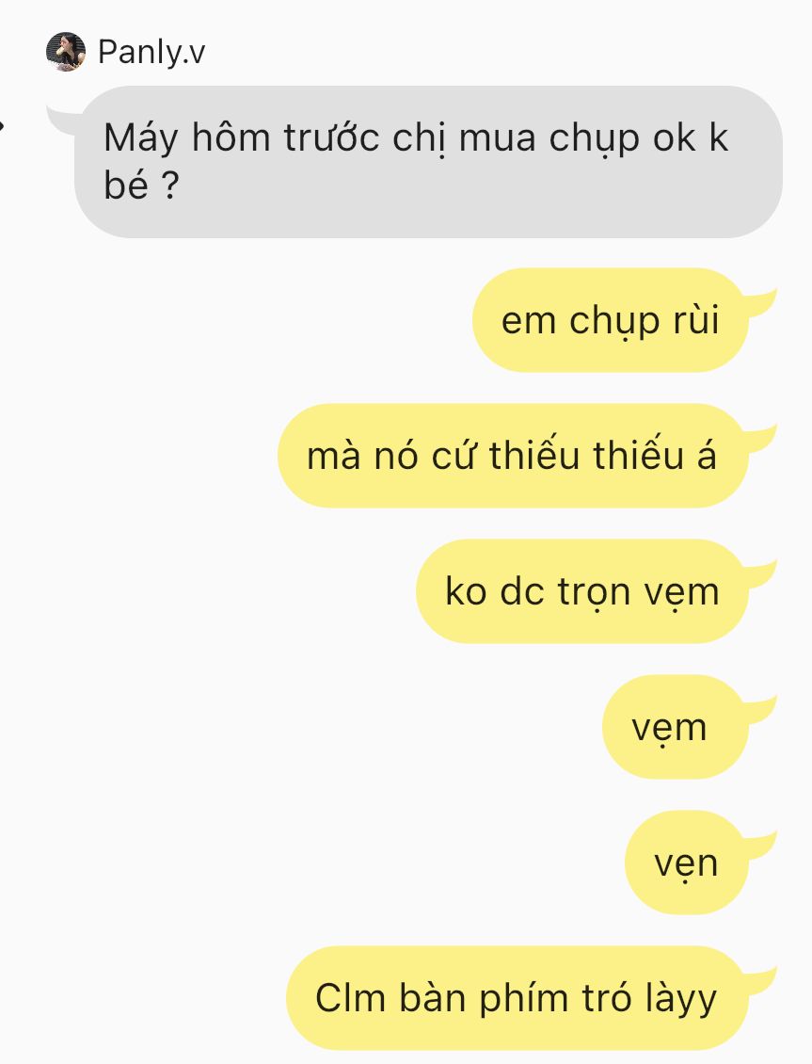Image resolution: width=812 pixels, height=1064 pixels.
Task: Click the word 'bé ?' in gray message
Action: pos(141,185)
